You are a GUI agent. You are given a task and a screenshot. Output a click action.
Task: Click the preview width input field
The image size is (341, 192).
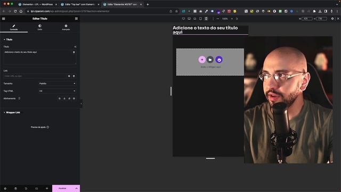tap(307, 19)
